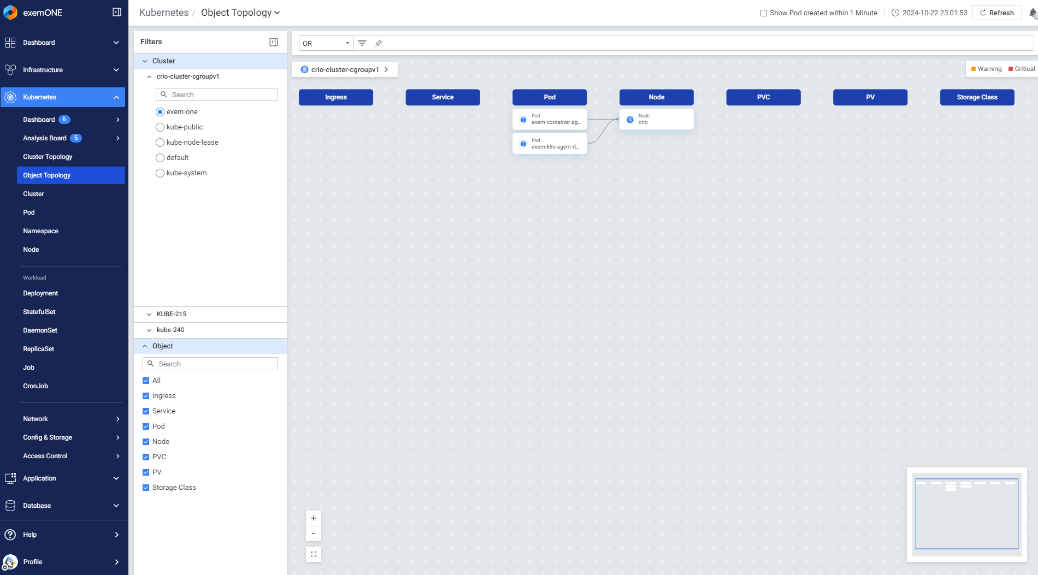Click the topology minimap overview

click(x=966, y=514)
